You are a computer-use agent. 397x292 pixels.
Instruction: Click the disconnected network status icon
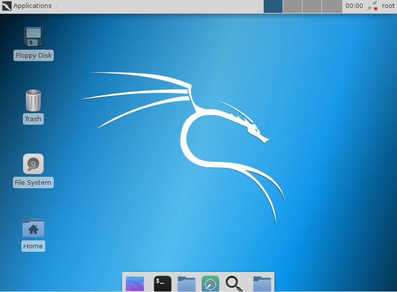(x=373, y=6)
